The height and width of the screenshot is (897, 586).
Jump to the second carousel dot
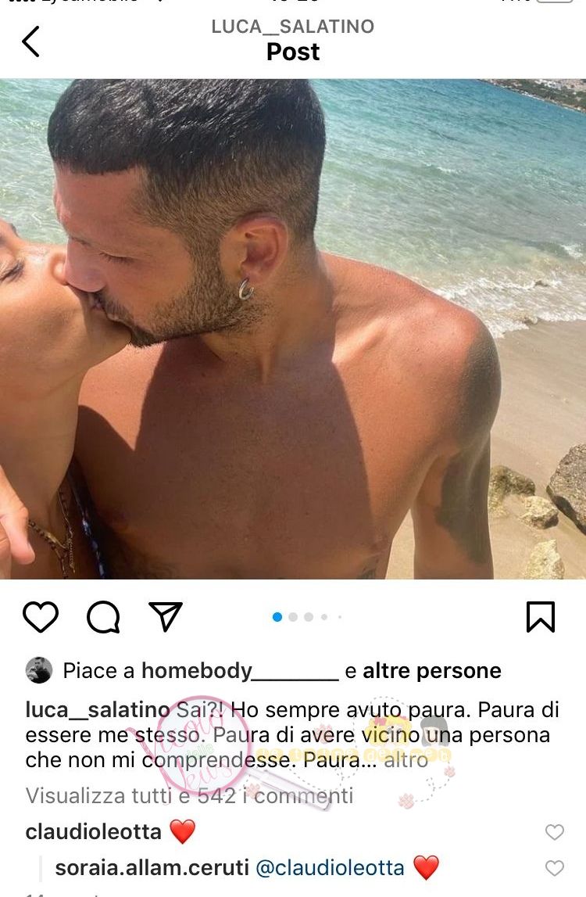point(293,617)
